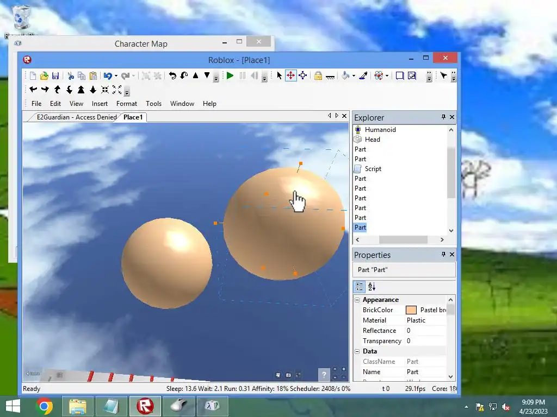
Task: Tilt camera up with curved up arrow
Action: [57, 90]
